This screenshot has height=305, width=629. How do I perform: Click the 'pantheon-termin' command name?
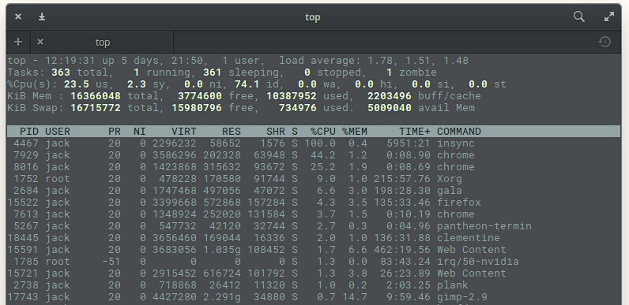pos(484,225)
